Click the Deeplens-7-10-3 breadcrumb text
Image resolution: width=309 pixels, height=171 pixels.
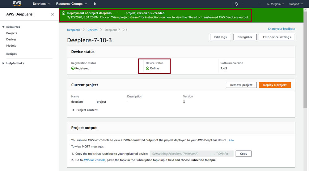coord(116,30)
